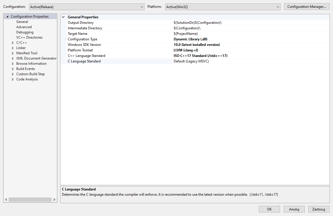Click the Zastosuj apply button
The height and width of the screenshot is (216, 333).
pos(319,209)
